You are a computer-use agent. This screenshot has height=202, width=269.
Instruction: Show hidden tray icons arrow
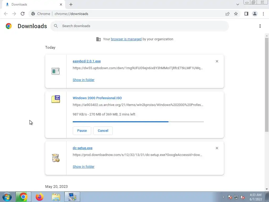tap(223, 197)
